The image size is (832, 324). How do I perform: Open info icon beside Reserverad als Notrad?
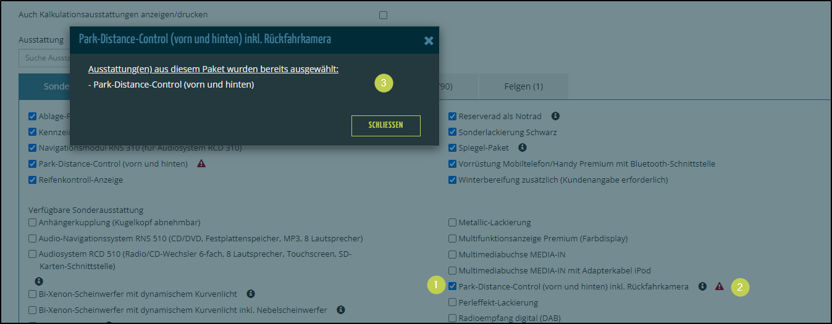click(x=555, y=116)
